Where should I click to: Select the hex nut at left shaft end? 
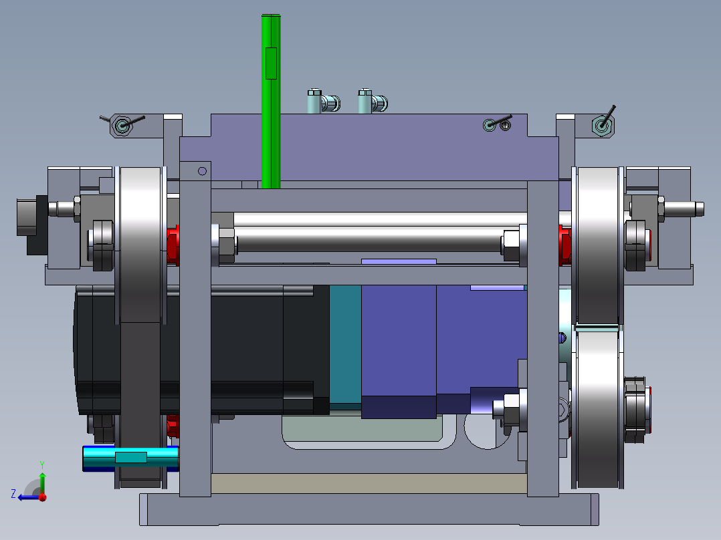click(225, 244)
